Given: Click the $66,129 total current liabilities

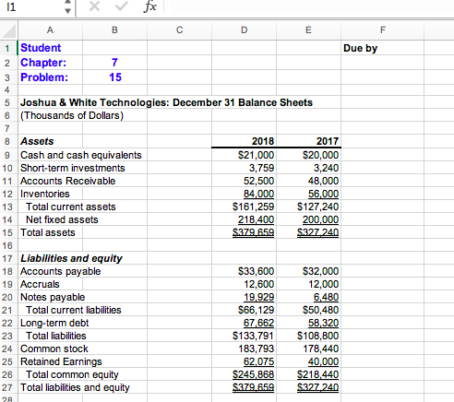Looking at the screenshot, I should (x=256, y=310).
